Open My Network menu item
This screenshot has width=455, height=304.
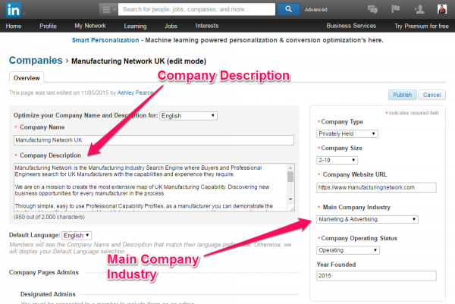[90, 26]
